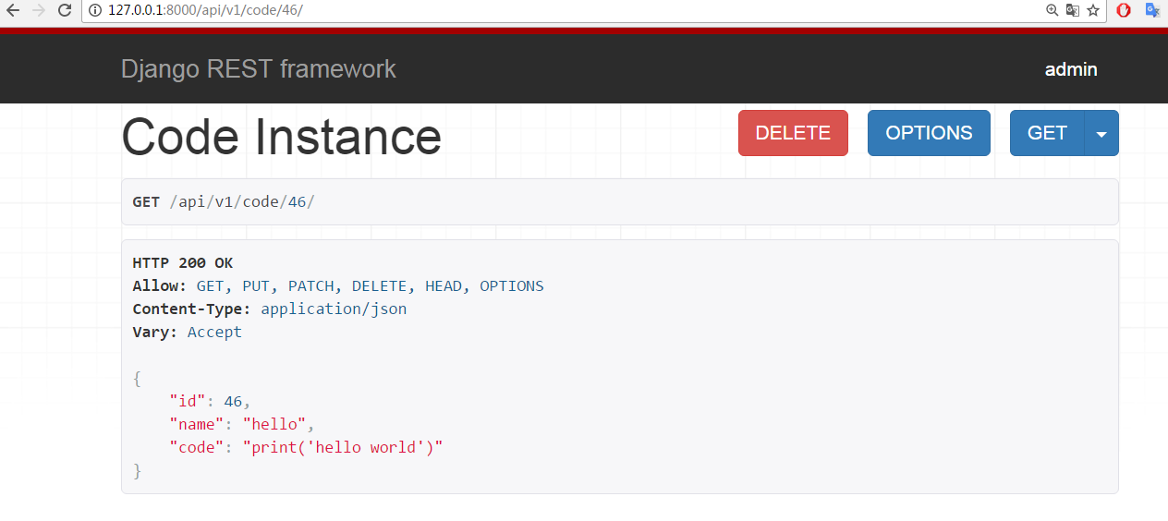The width and height of the screenshot is (1168, 521).
Task: Open the Django REST framework home link
Action: [x=259, y=69]
